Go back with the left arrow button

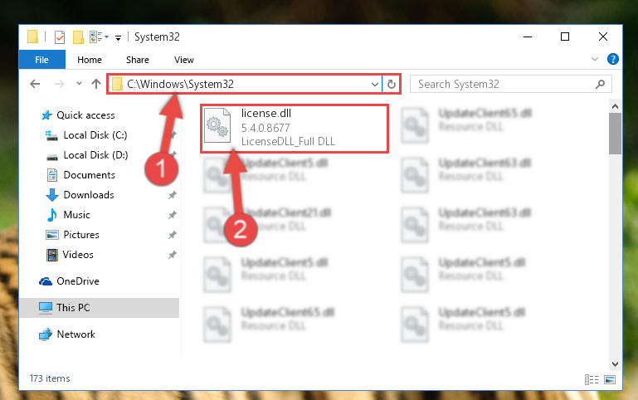pos(35,84)
